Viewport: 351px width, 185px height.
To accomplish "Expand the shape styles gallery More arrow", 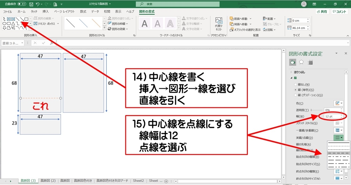I will click(x=104, y=28).
